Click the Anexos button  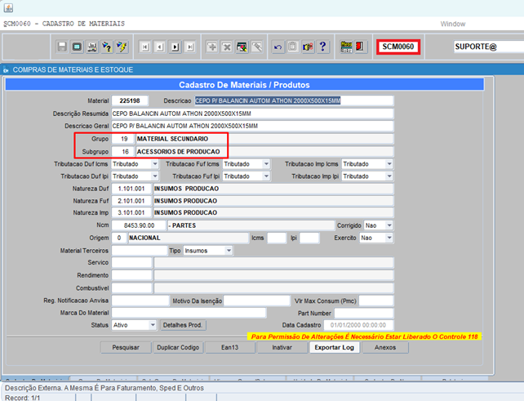point(385,347)
